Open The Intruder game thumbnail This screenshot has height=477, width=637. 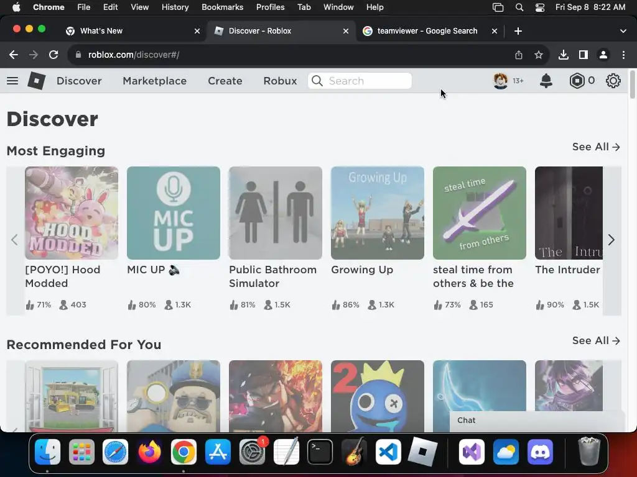(x=569, y=213)
